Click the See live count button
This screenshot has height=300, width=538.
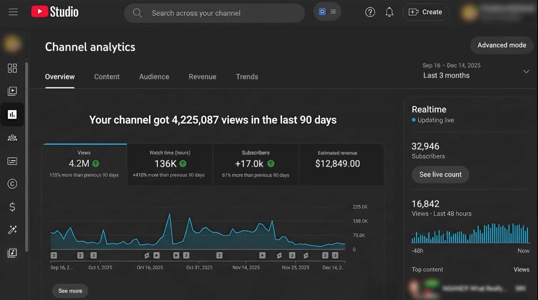(x=440, y=175)
